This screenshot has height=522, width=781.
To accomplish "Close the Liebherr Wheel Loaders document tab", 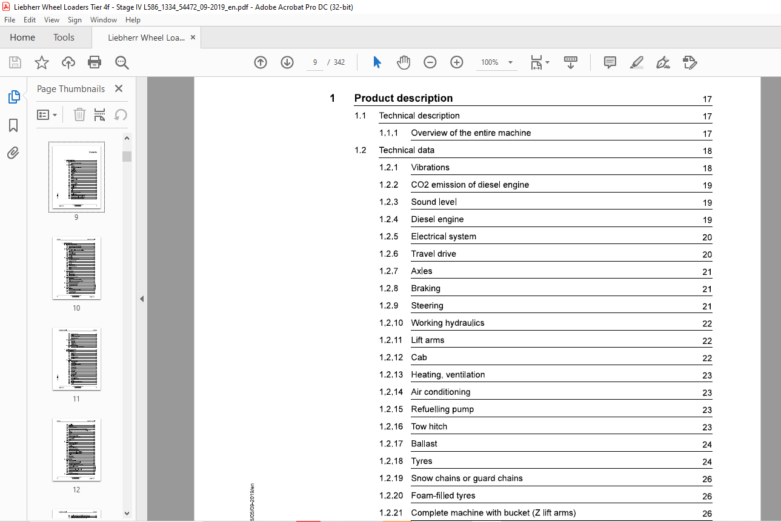I will click(193, 38).
